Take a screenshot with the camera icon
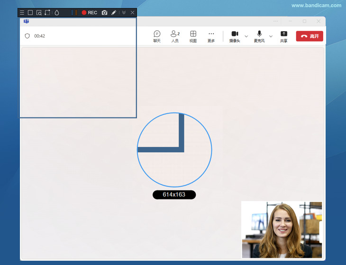The width and height of the screenshot is (346, 265). click(x=105, y=13)
